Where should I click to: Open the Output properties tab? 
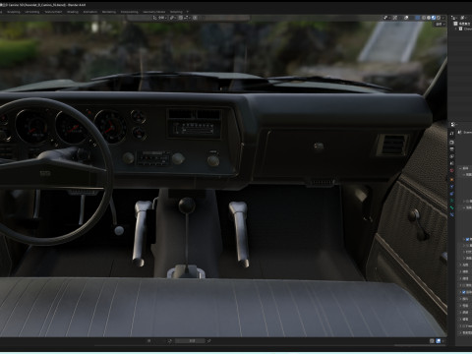coord(451,149)
